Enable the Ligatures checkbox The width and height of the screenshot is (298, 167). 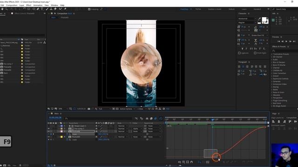tap(239, 53)
